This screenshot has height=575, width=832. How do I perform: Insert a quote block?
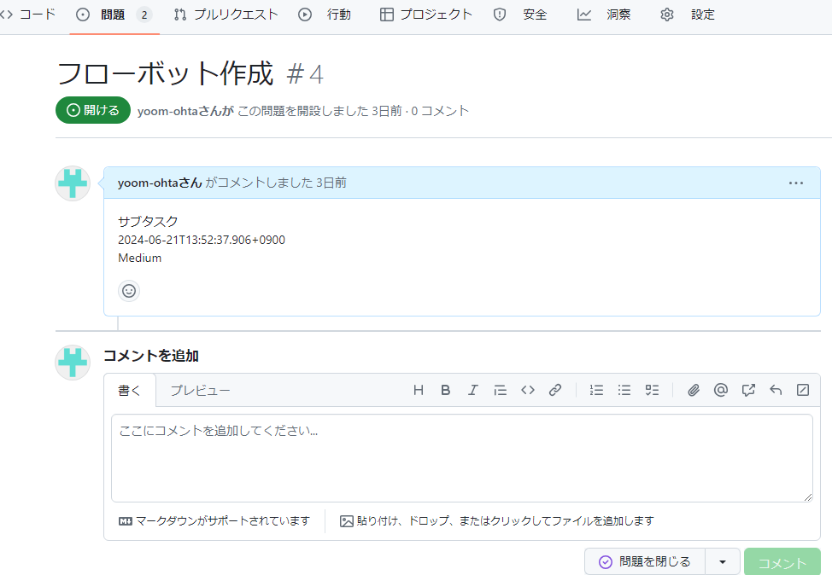pos(500,390)
